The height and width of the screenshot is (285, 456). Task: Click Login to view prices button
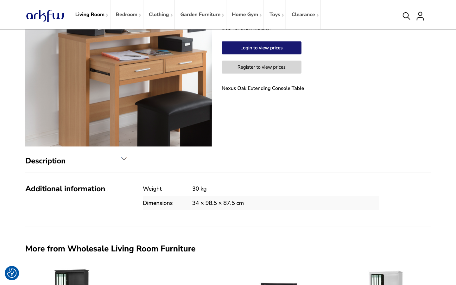click(x=262, y=48)
